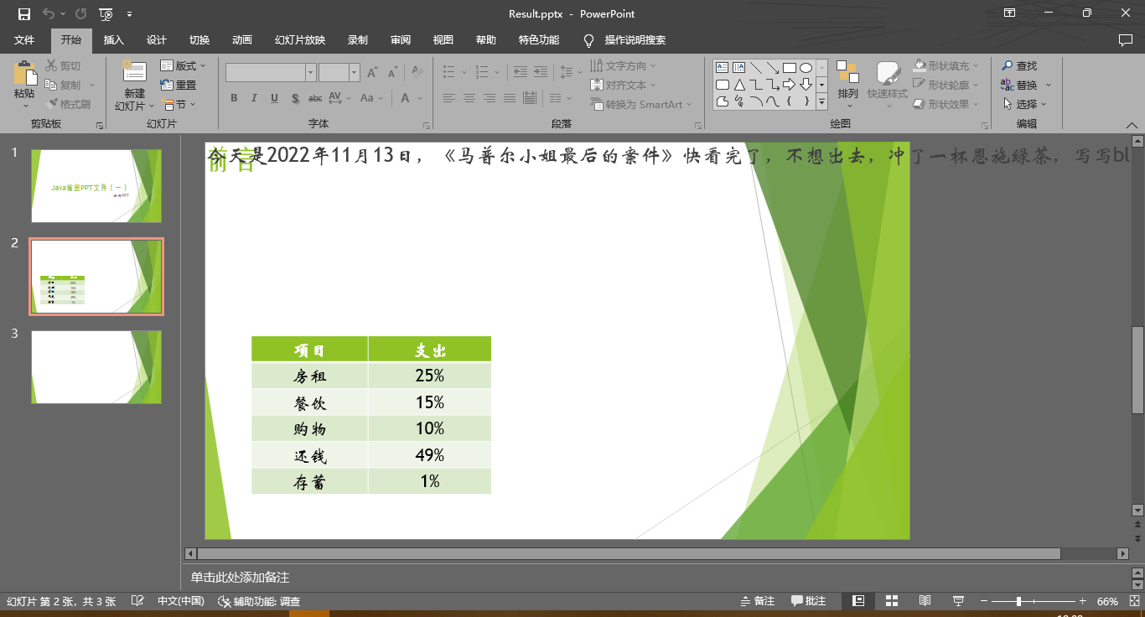Toggle bold formatting

point(234,98)
